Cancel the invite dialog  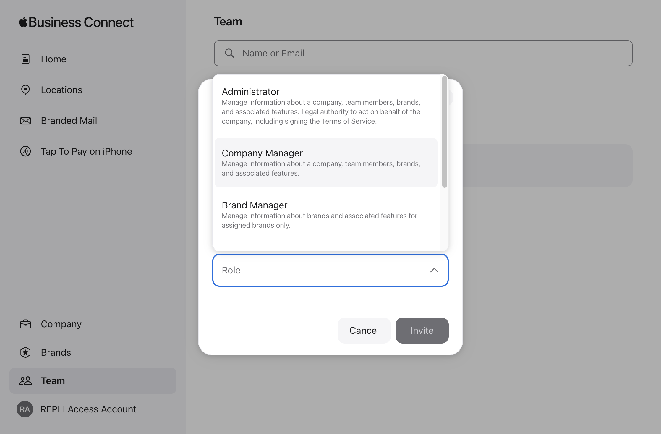(x=364, y=331)
